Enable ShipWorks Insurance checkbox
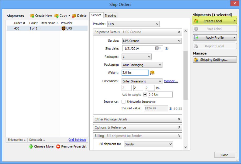The height and width of the screenshot is (164, 241). coord(123,101)
